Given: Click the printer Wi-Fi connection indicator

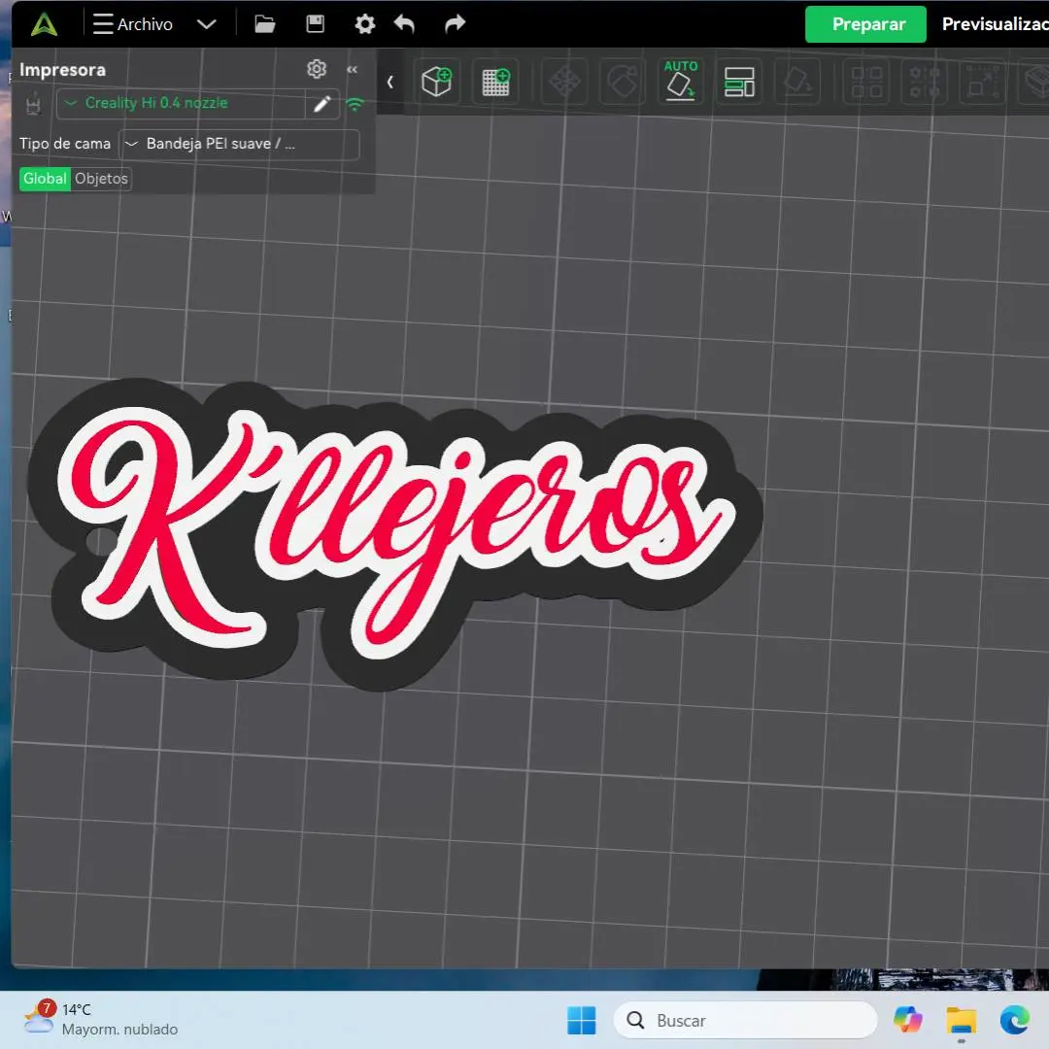Looking at the screenshot, I should [x=355, y=104].
